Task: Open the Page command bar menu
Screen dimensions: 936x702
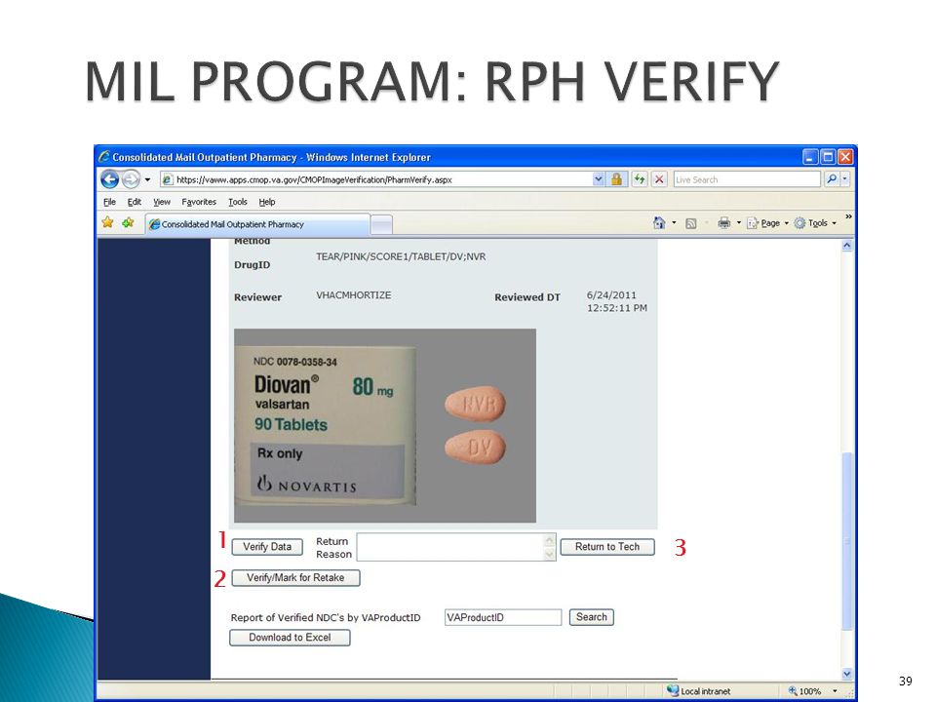Action: pos(767,223)
